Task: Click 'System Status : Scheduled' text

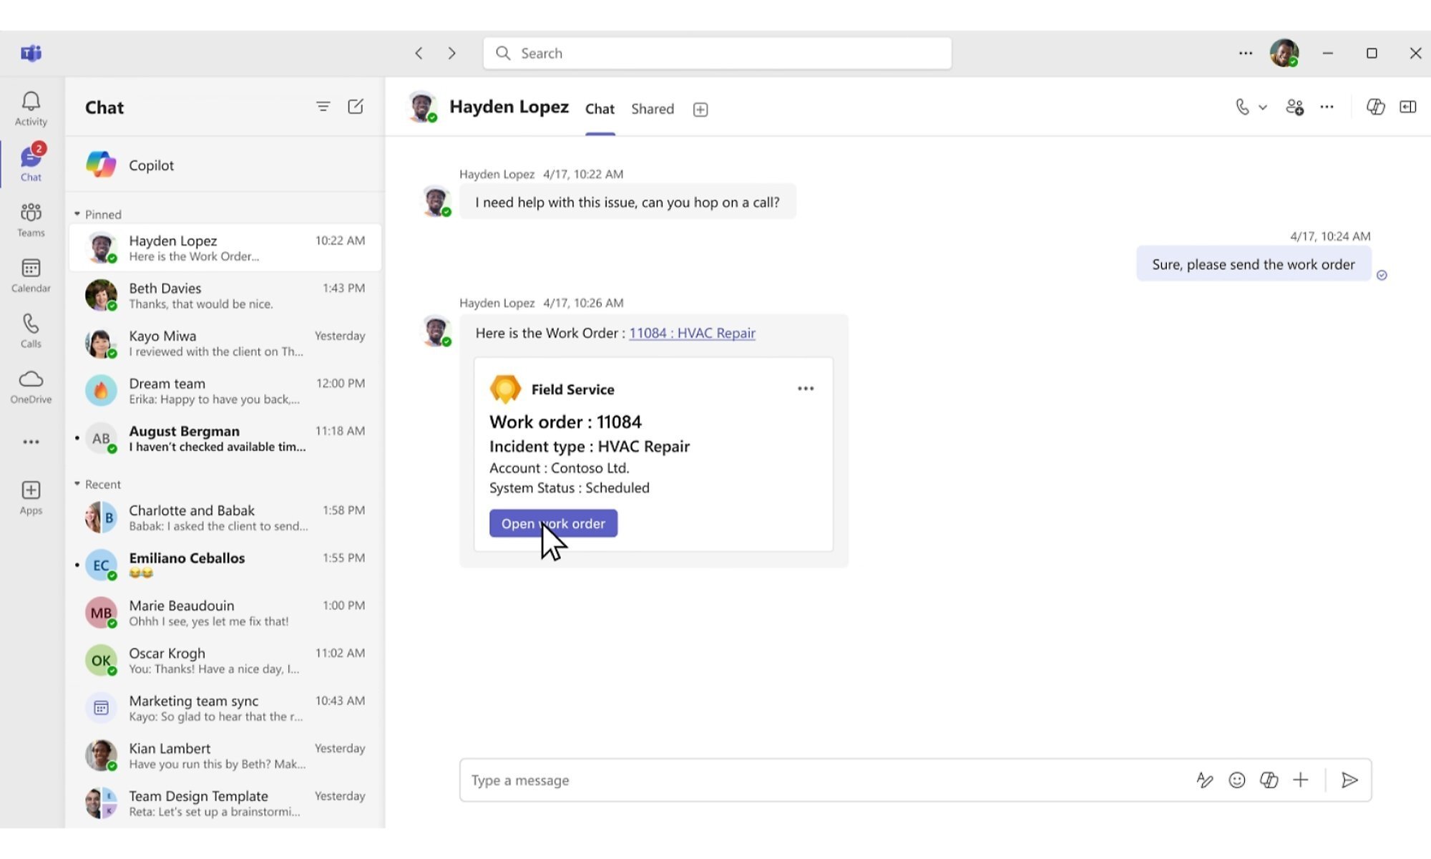Action: click(x=569, y=488)
